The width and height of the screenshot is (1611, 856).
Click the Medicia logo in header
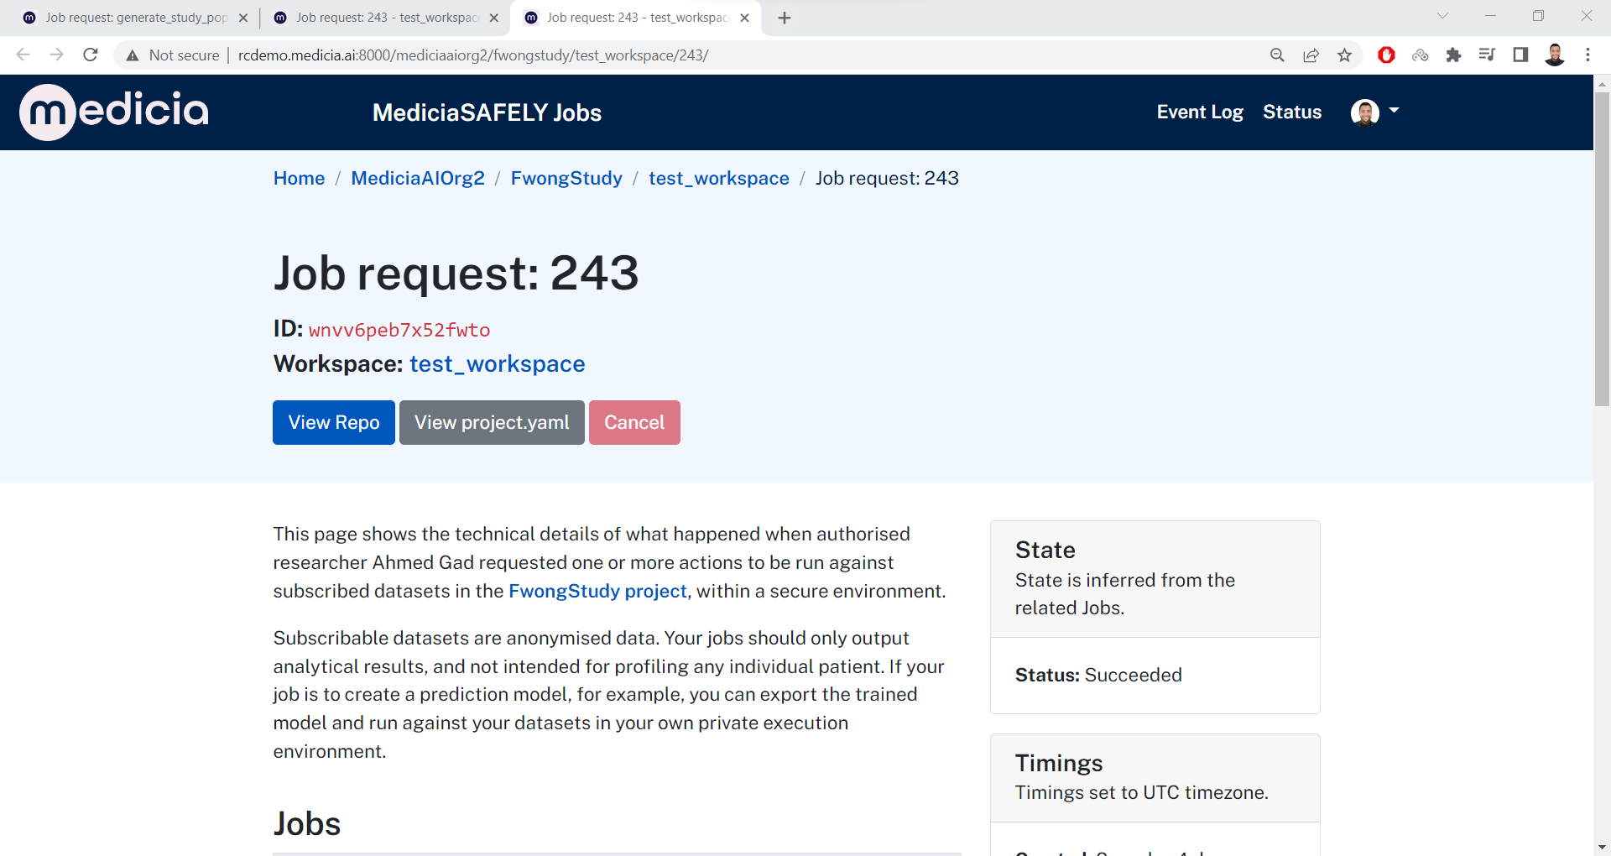pos(114,112)
